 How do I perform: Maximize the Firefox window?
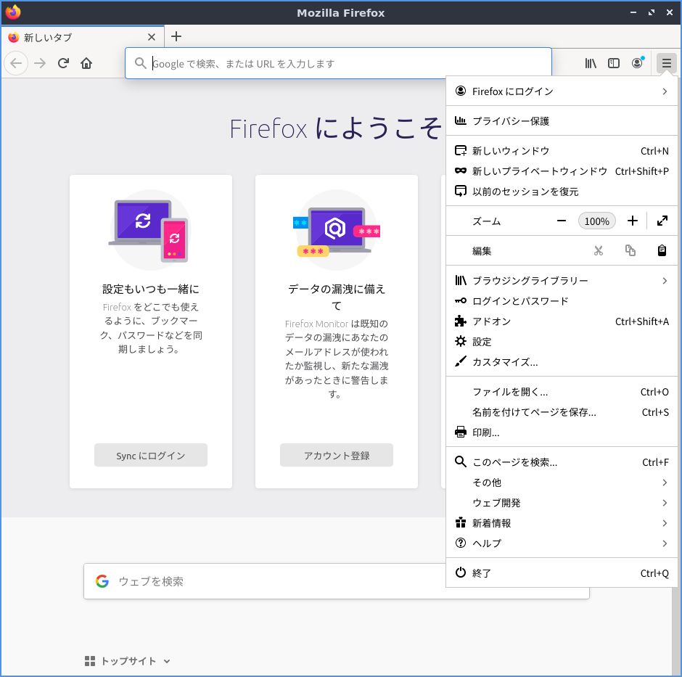[x=651, y=12]
